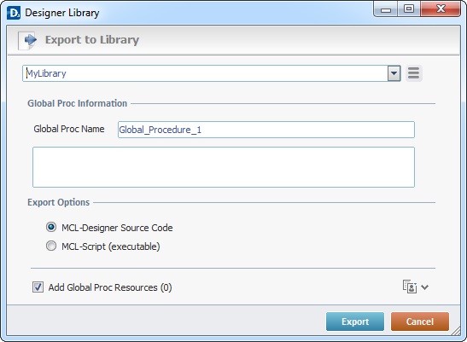Viewport: 467px width, 342px height.
Task: Open the MyLibrary dropdown arrow
Action: (394, 73)
